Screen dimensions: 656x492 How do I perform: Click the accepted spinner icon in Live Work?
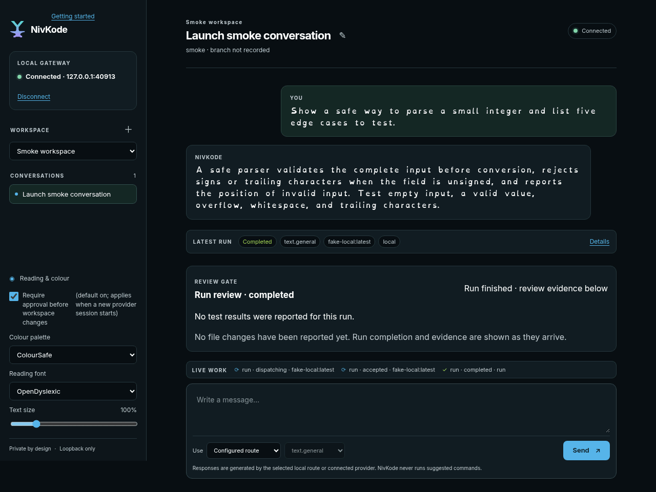pyautogui.click(x=343, y=370)
